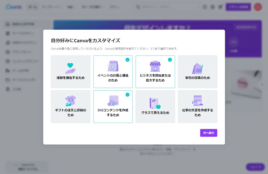Click the 次へ進む button
This screenshot has width=268, height=174.
coord(209,133)
